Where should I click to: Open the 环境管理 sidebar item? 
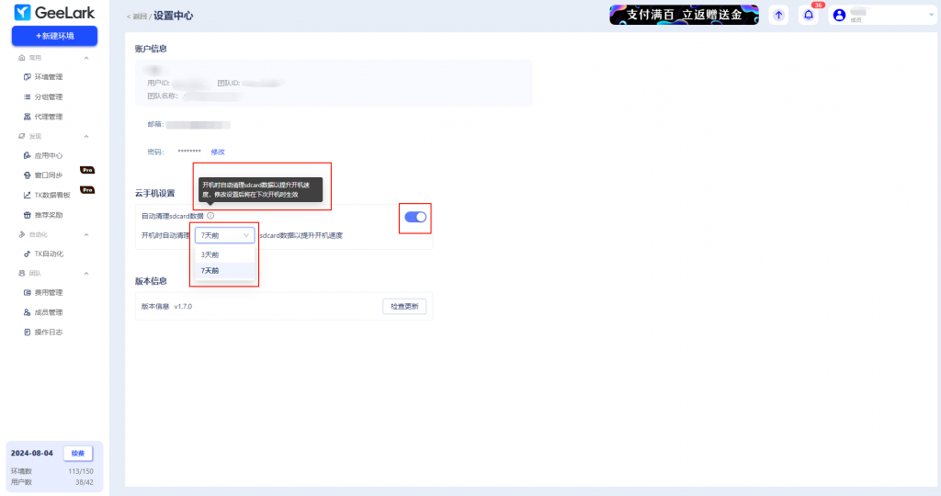(x=48, y=77)
